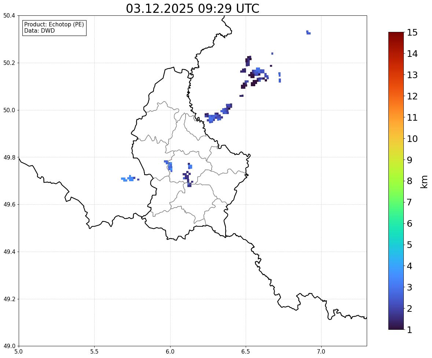Screen dimensions: 432x358
Task: Click the 5.5 longitude tick label
Action: click(94, 352)
